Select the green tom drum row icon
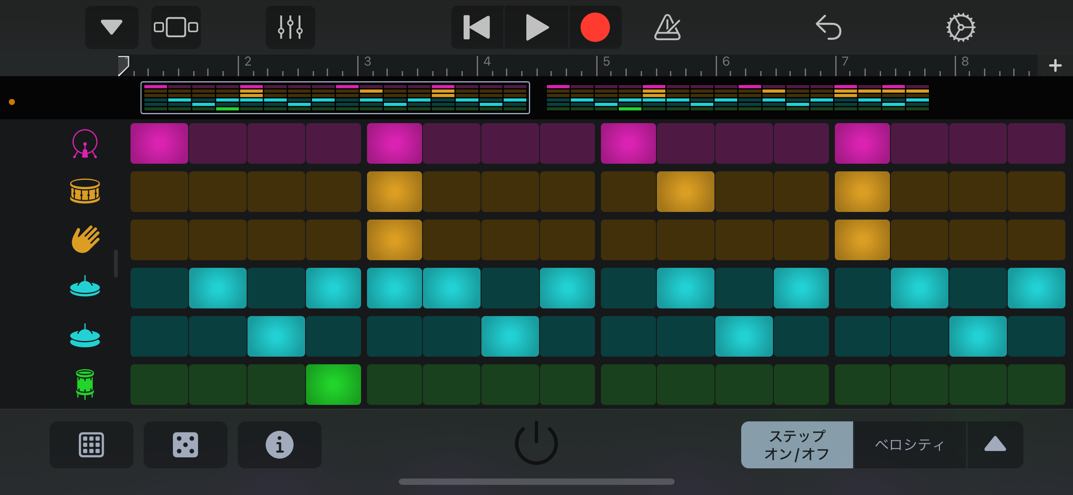 point(85,384)
